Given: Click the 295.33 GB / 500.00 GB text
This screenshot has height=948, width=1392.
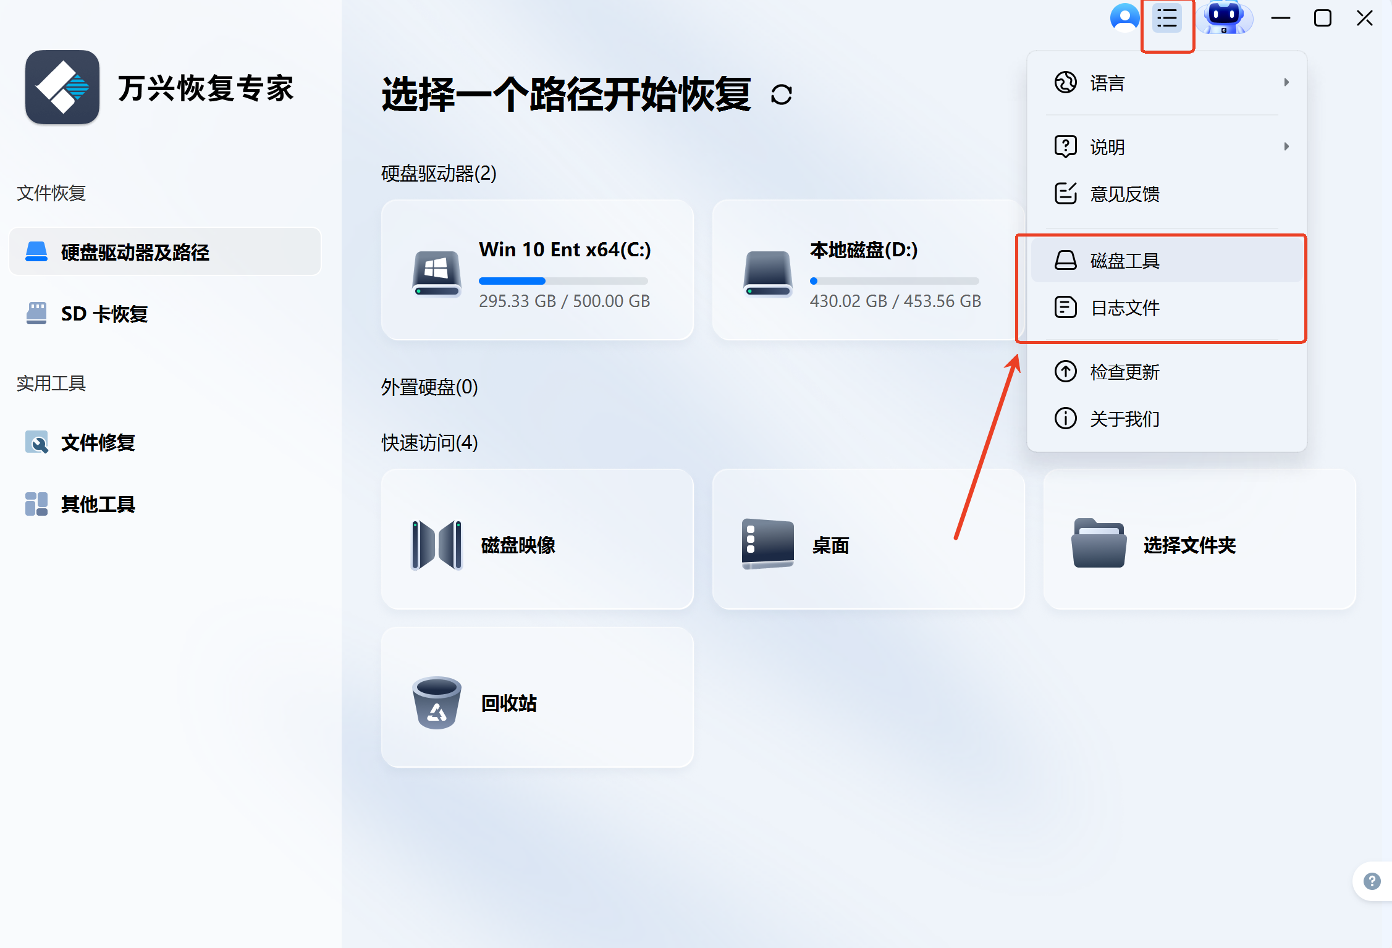Looking at the screenshot, I should tap(564, 301).
